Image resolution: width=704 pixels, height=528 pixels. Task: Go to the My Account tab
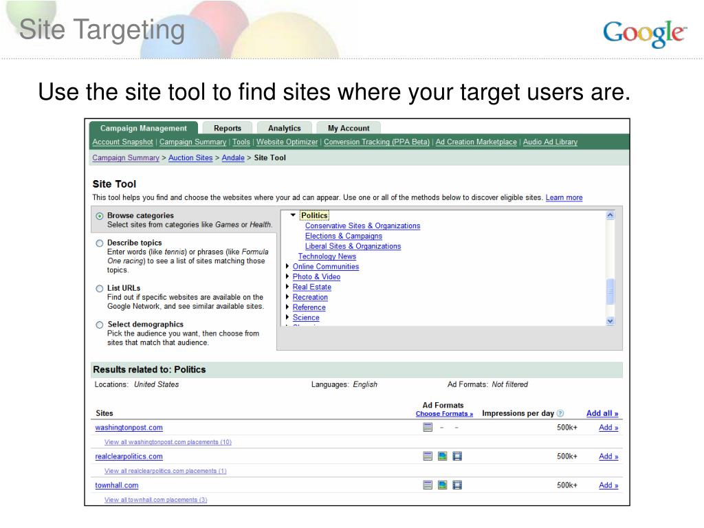click(x=349, y=128)
